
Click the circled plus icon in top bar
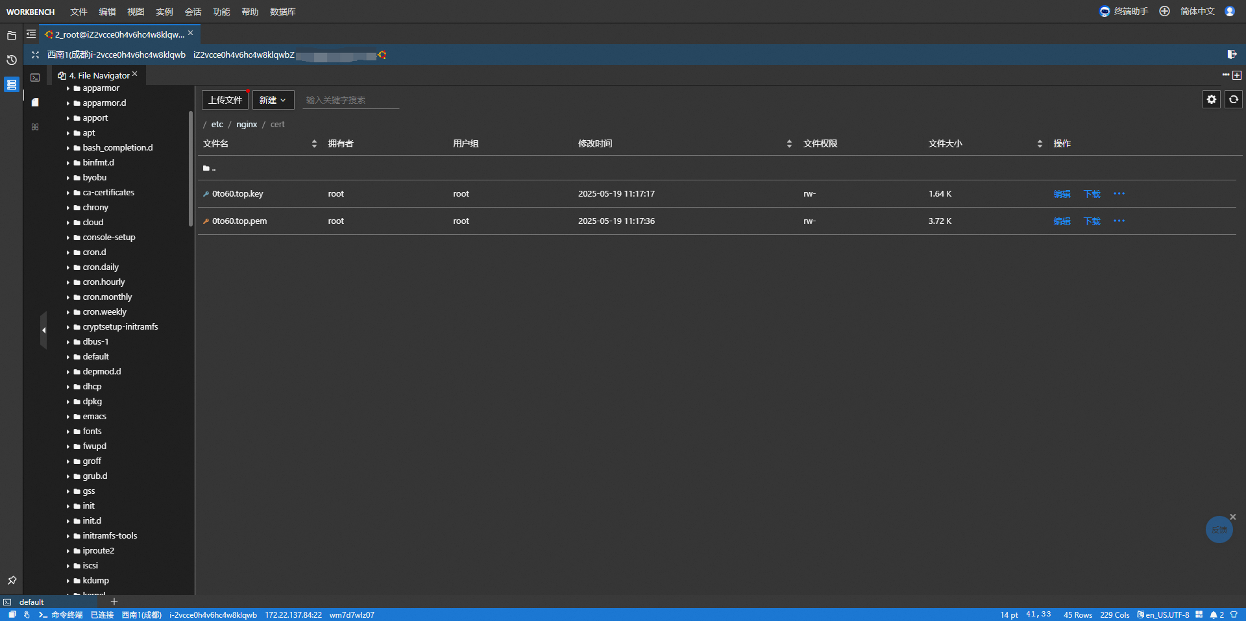coord(1165,12)
